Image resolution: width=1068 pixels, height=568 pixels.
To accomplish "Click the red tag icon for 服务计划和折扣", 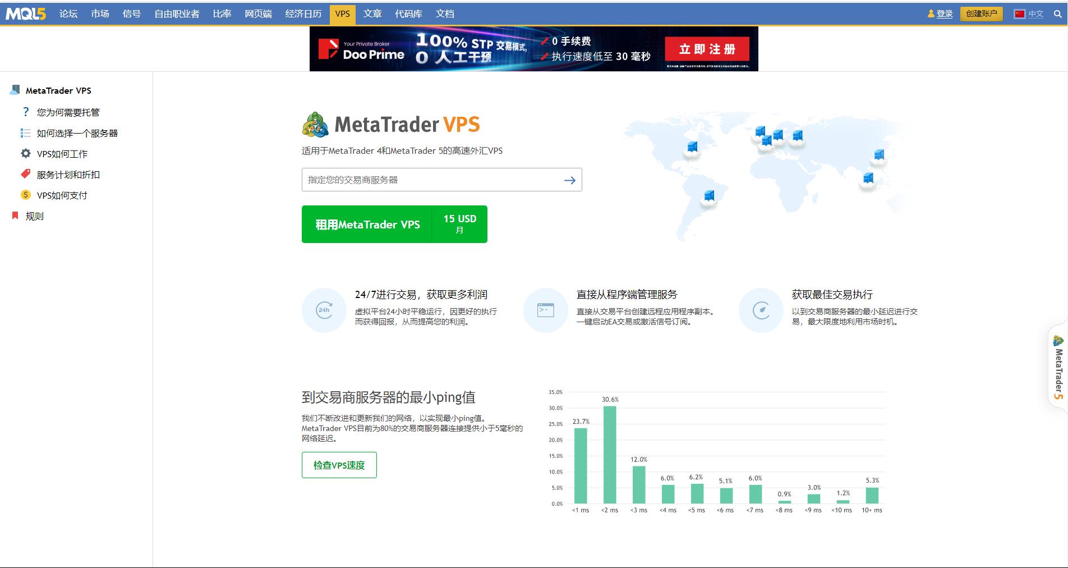I will [26, 174].
